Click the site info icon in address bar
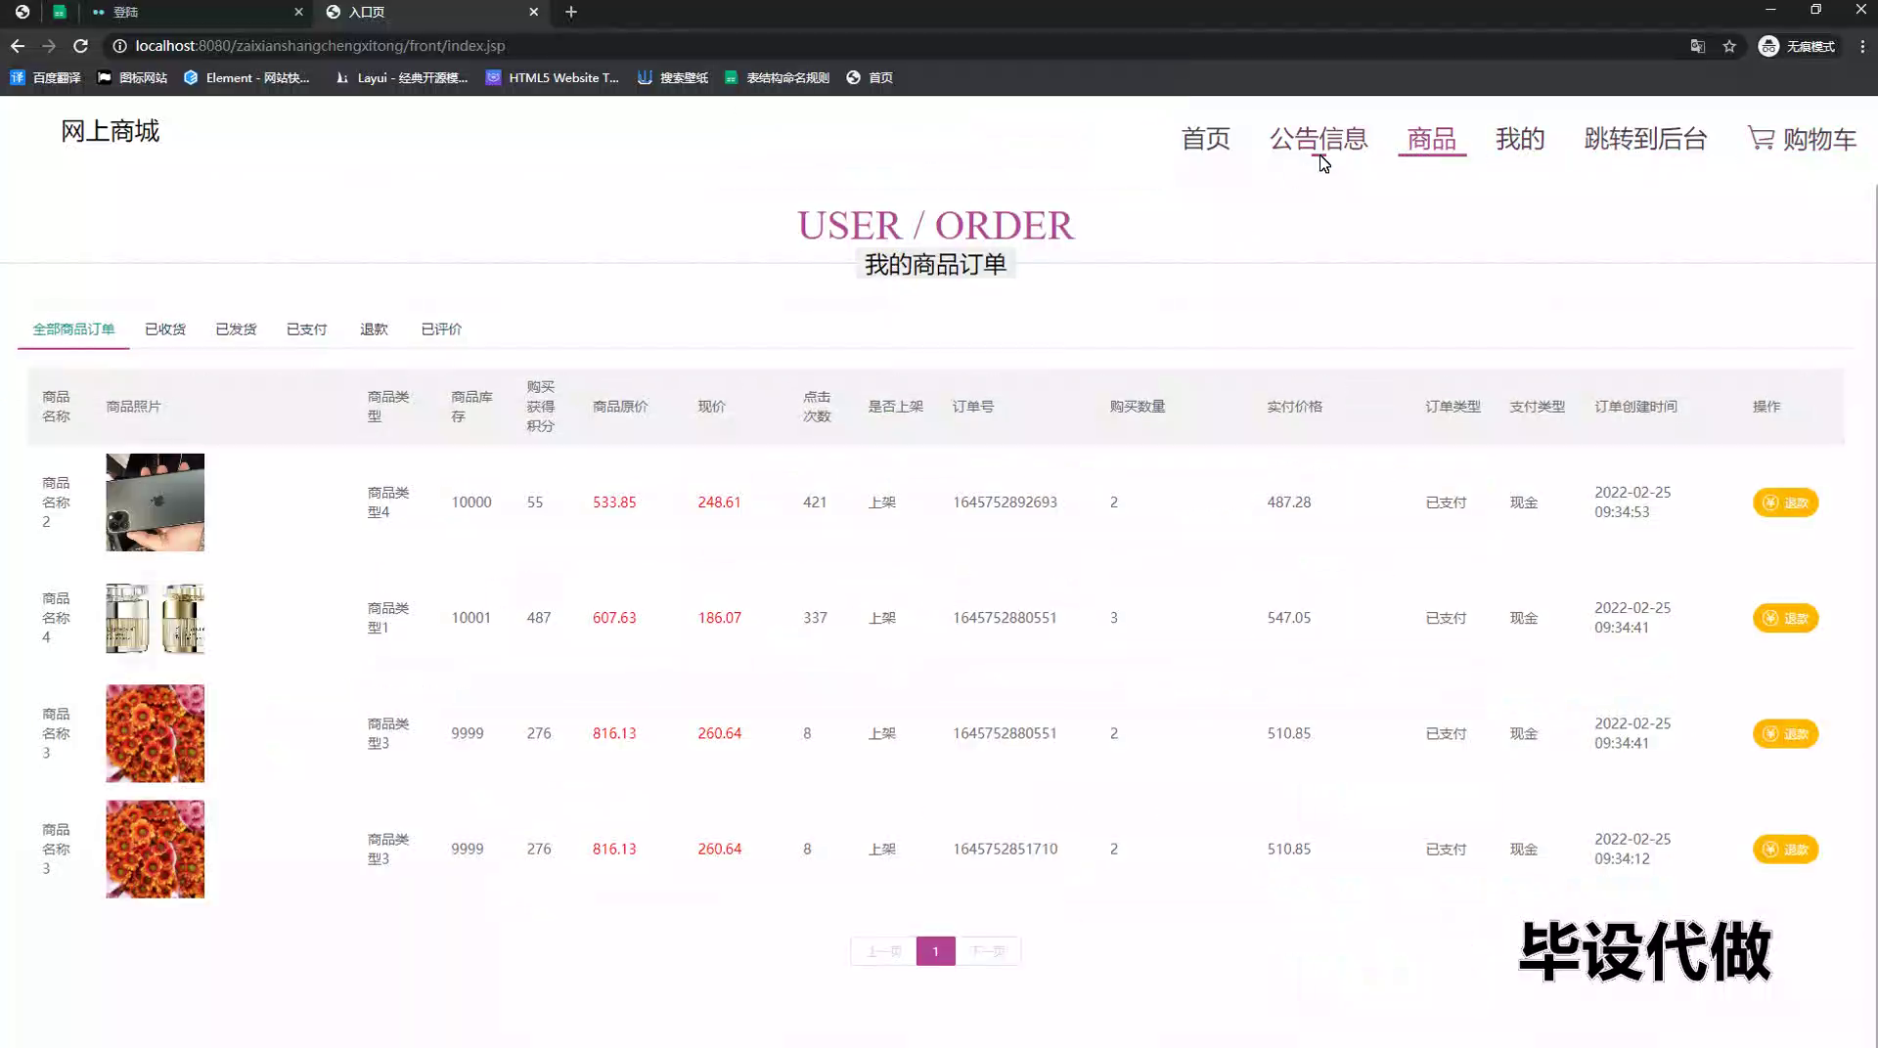This screenshot has width=1878, height=1048. 119,46
